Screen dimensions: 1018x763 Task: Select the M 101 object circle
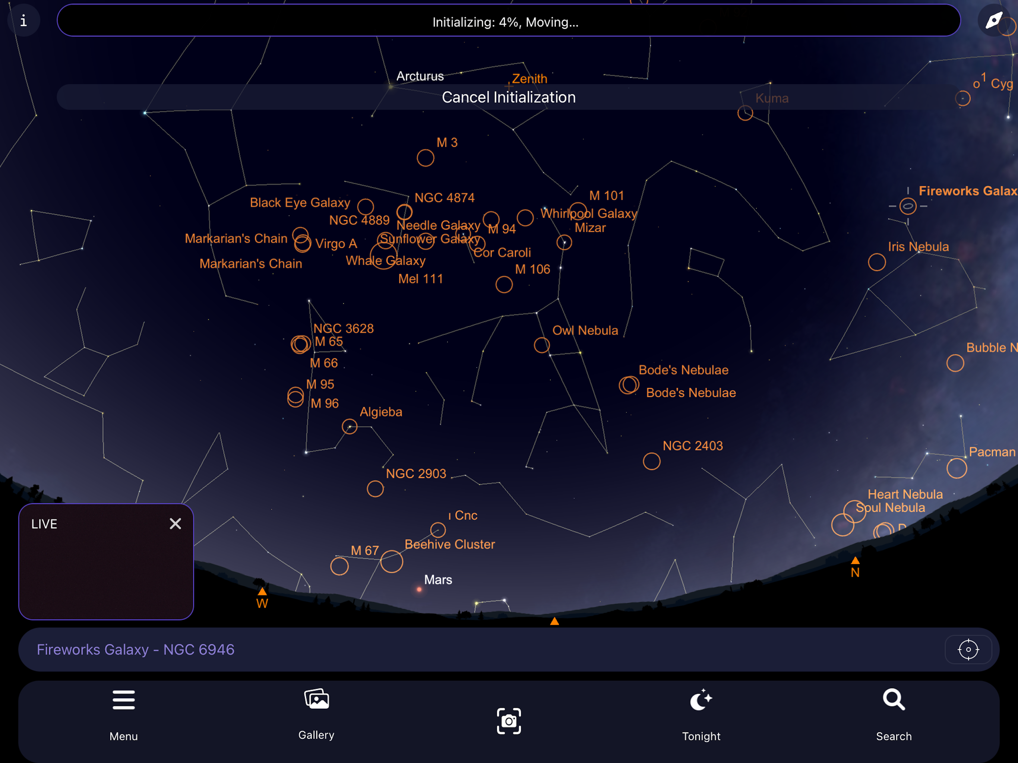point(578,211)
